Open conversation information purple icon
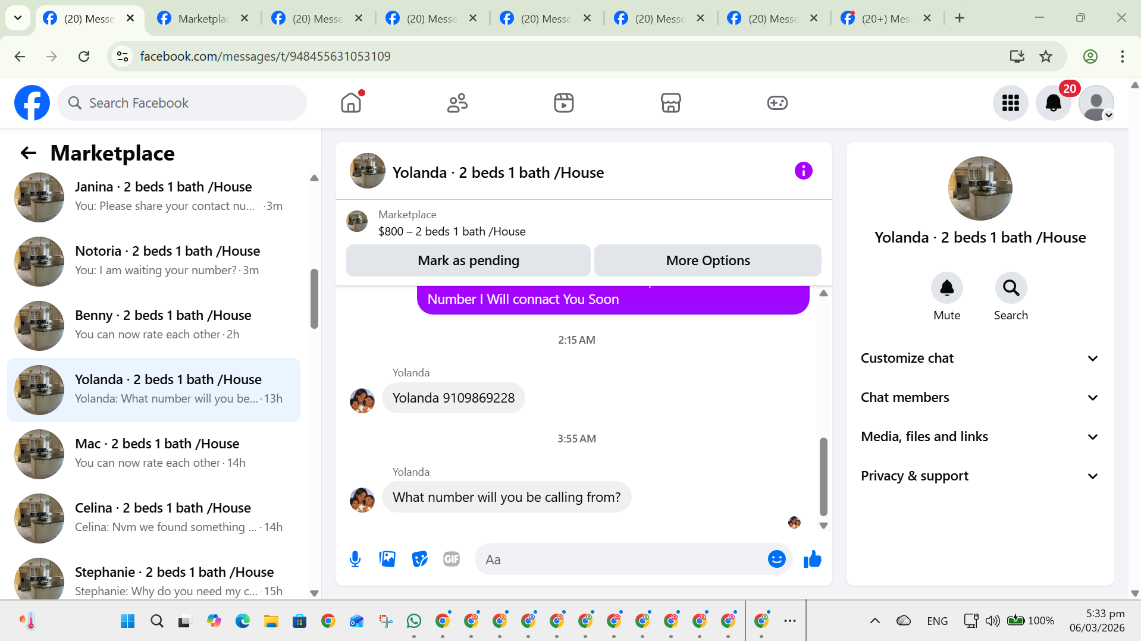1141x641 pixels. click(803, 171)
